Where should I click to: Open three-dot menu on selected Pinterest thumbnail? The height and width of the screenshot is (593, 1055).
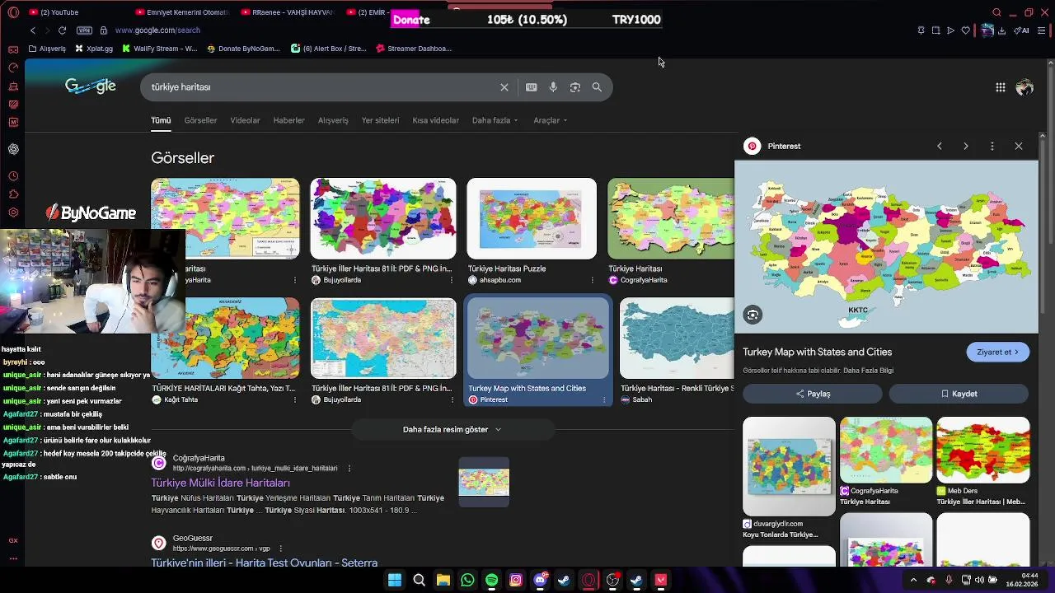pyautogui.click(x=604, y=399)
